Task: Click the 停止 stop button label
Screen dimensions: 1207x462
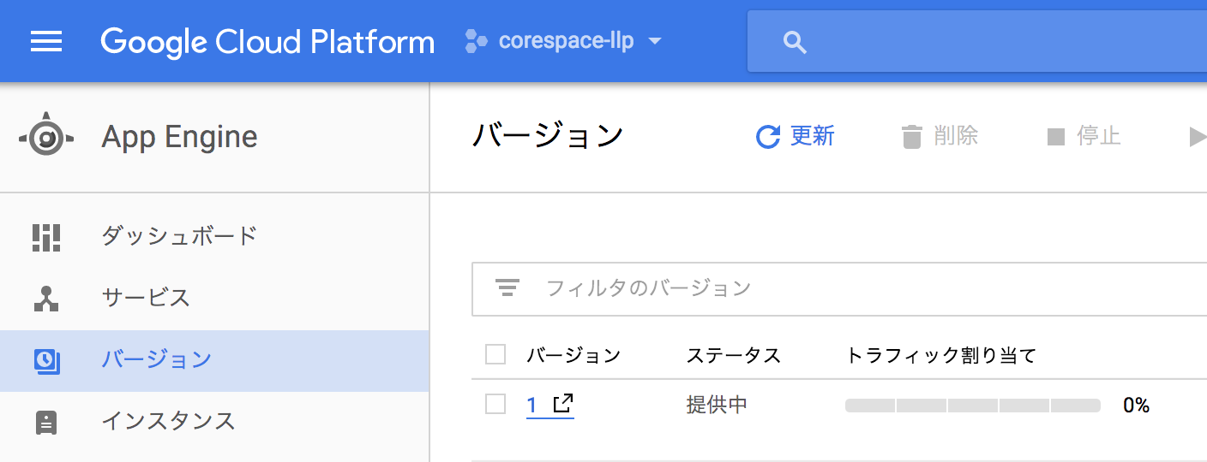Action: tap(1099, 136)
